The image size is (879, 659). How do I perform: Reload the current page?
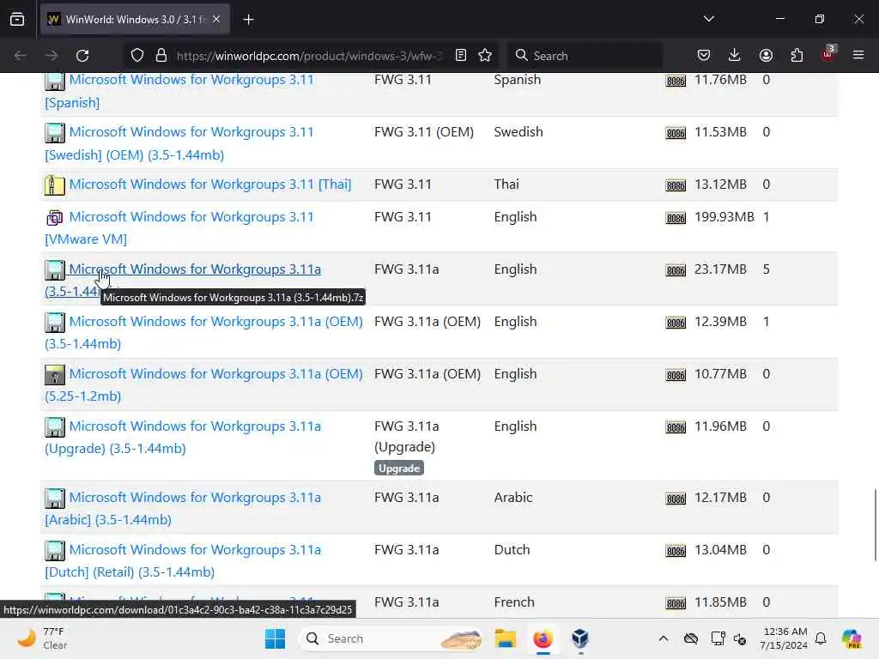click(82, 56)
